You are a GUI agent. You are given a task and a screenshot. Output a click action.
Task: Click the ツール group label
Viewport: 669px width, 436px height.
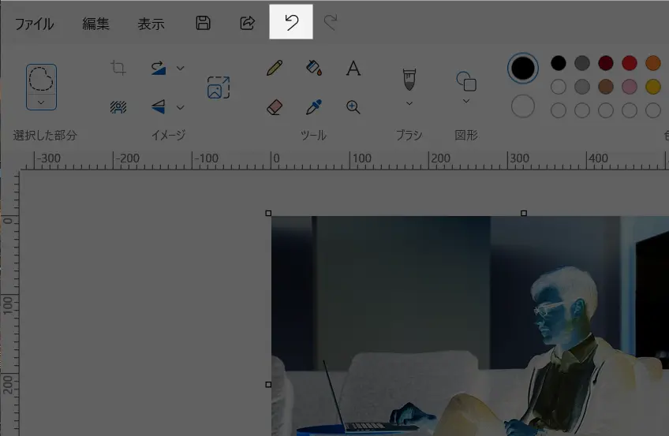coord(314,136)
